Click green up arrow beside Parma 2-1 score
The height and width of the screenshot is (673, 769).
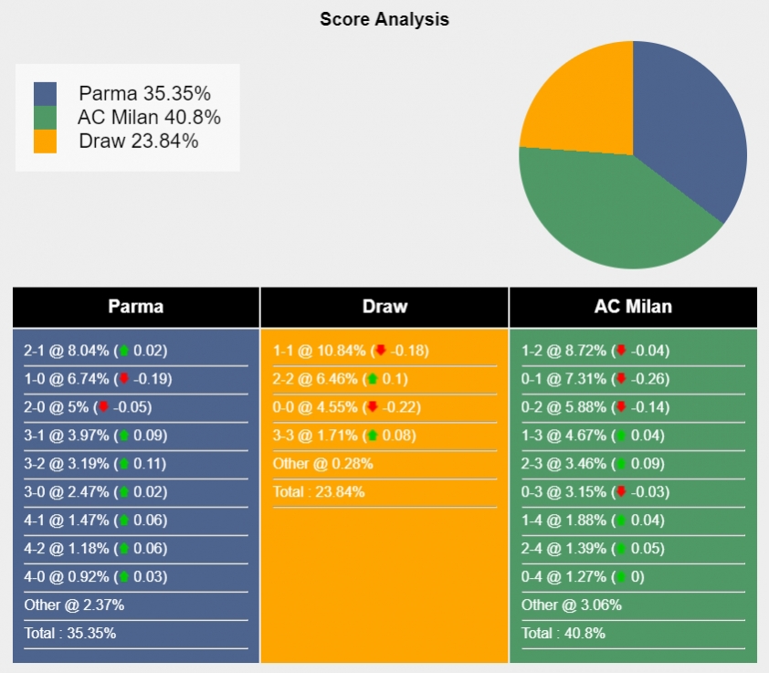point(123,351)
